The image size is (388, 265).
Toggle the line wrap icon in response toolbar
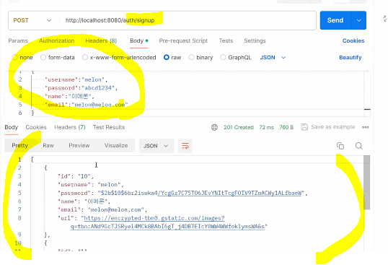pyautogui.click(x=185, y=146)
